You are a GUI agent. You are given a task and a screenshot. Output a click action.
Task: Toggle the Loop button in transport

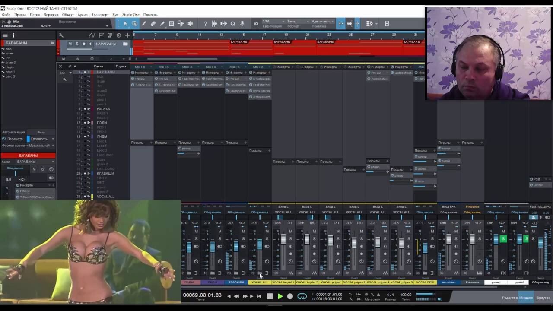pyautogui.click(x=302, y=296)
